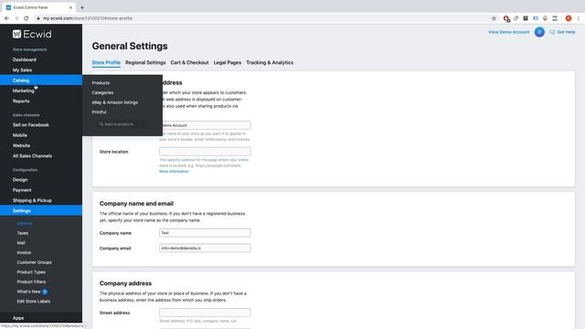Open Dashboard in sidebar
The width and height of the screenshot is (585, 329).
pyautogui.click(x=25, y=59)
